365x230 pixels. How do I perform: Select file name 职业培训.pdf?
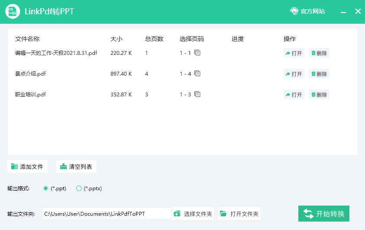(30, 95)
